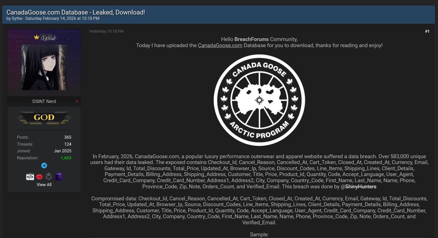
Task: View all of Sythe's awards
Action: pyautogui.click(x=44, y=184)
